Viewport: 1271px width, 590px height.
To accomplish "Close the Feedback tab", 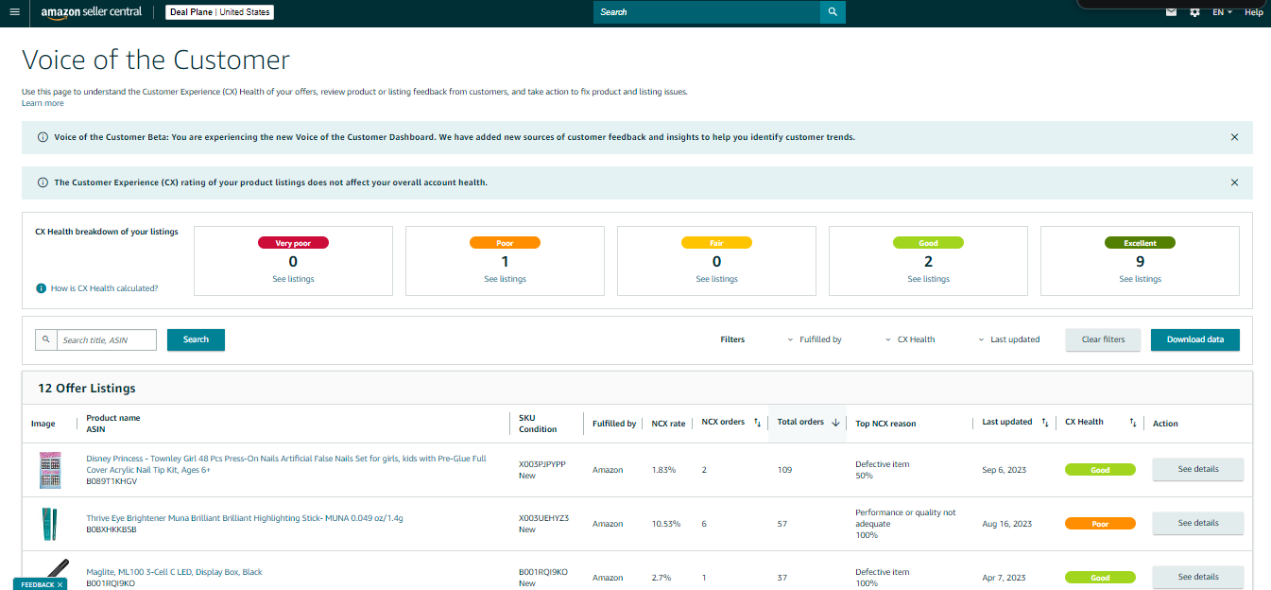I will click(x=60, y=585).
